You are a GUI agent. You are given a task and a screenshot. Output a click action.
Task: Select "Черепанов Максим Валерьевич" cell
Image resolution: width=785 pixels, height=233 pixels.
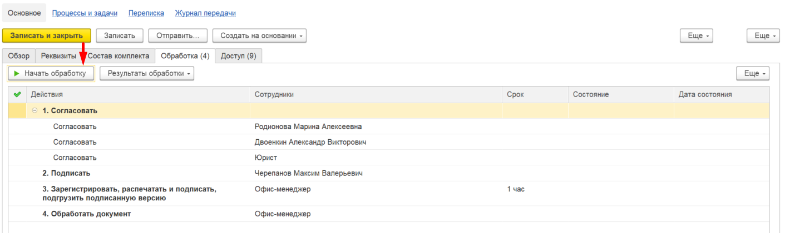point(376,173)
